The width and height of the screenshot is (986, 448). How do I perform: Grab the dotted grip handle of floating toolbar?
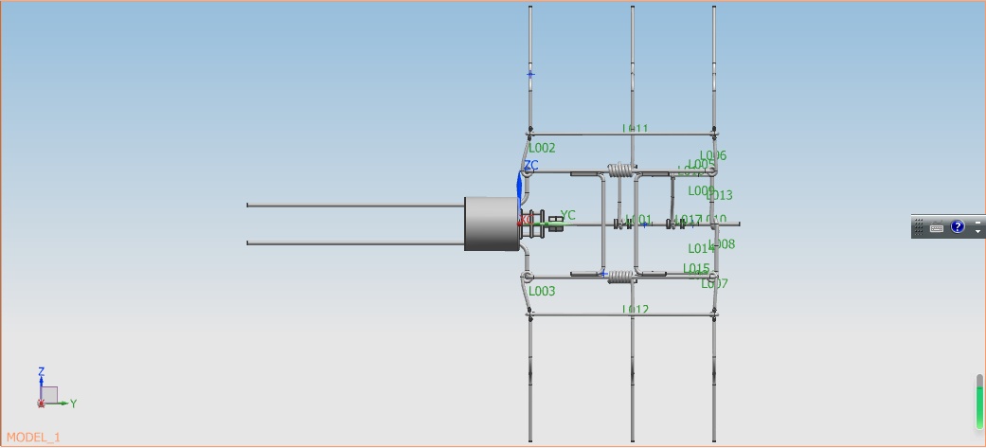tap(918, 226)
